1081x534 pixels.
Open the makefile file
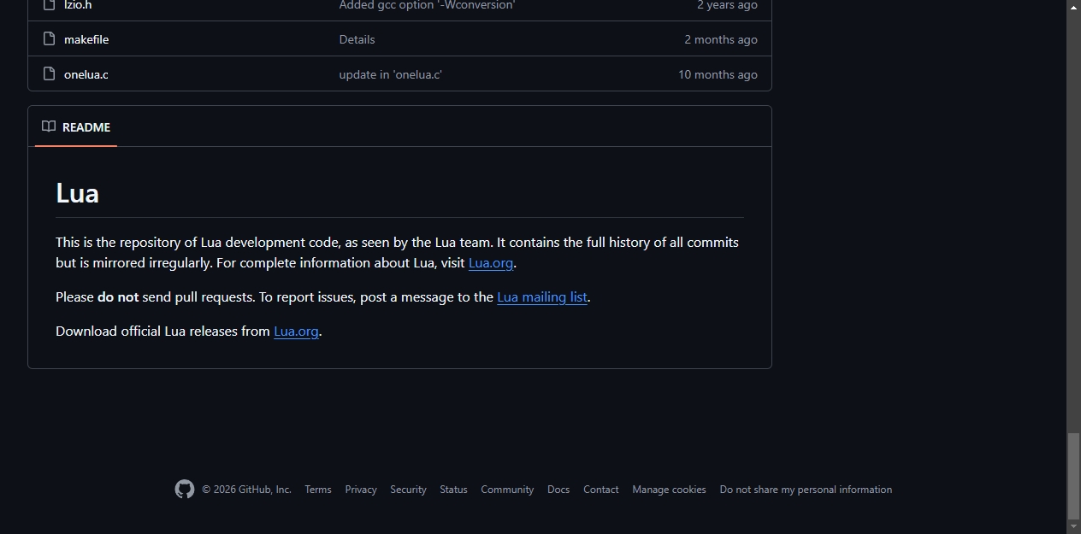pyautogui.click(x=86, y=39)
